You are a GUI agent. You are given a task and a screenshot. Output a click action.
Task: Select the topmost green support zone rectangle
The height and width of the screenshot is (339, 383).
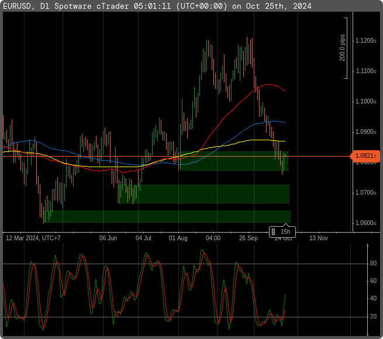click(234, 162)
